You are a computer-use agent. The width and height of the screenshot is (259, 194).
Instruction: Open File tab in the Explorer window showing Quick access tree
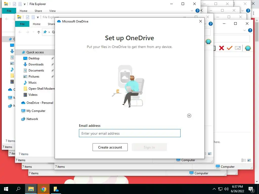click(22, 24)
